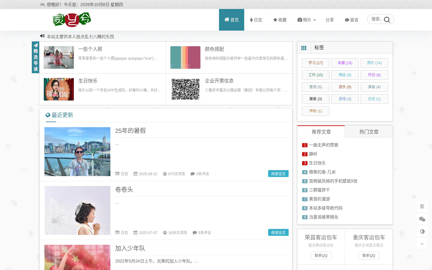Click 联系QQ under 荣昌客运包车
Screen dimensions: 432x270
321,256
